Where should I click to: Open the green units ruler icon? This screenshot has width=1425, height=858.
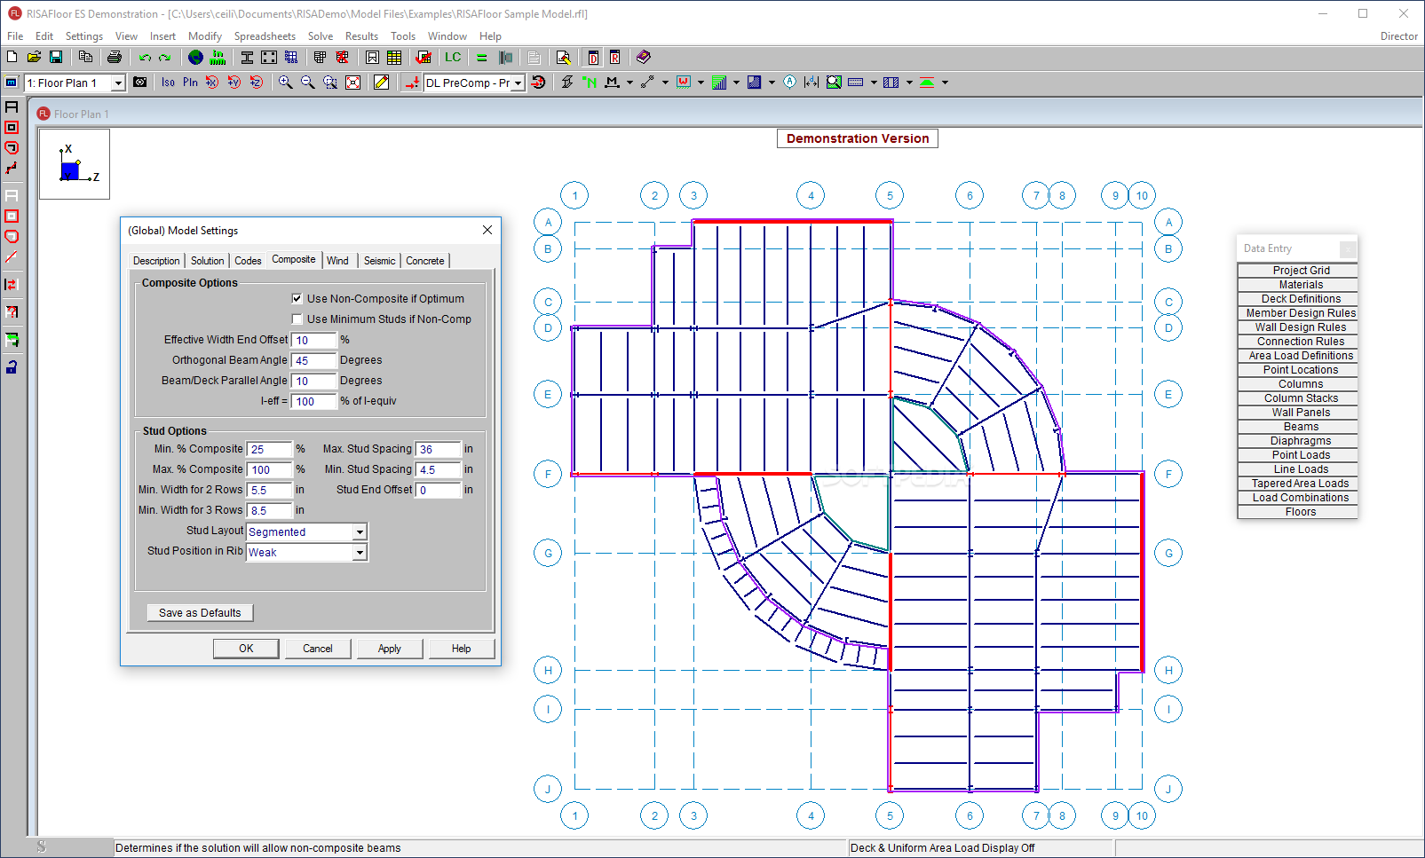218,57
